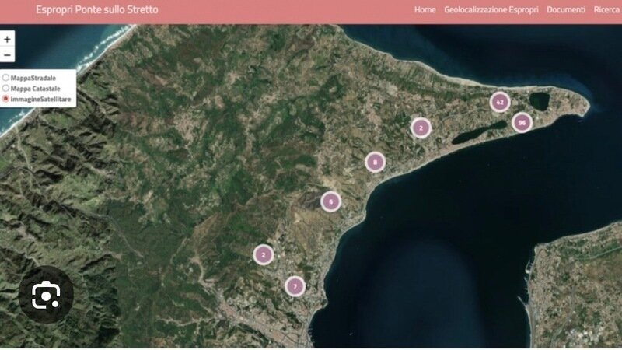Image resolution: width=622 pixels, height=350 pixels.
Task: Go to the Home page
Action: click(x=425, y=10)
